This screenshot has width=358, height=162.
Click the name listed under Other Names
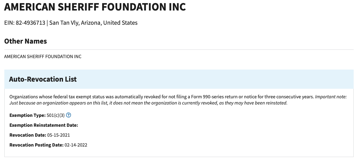tap(43, 57)
